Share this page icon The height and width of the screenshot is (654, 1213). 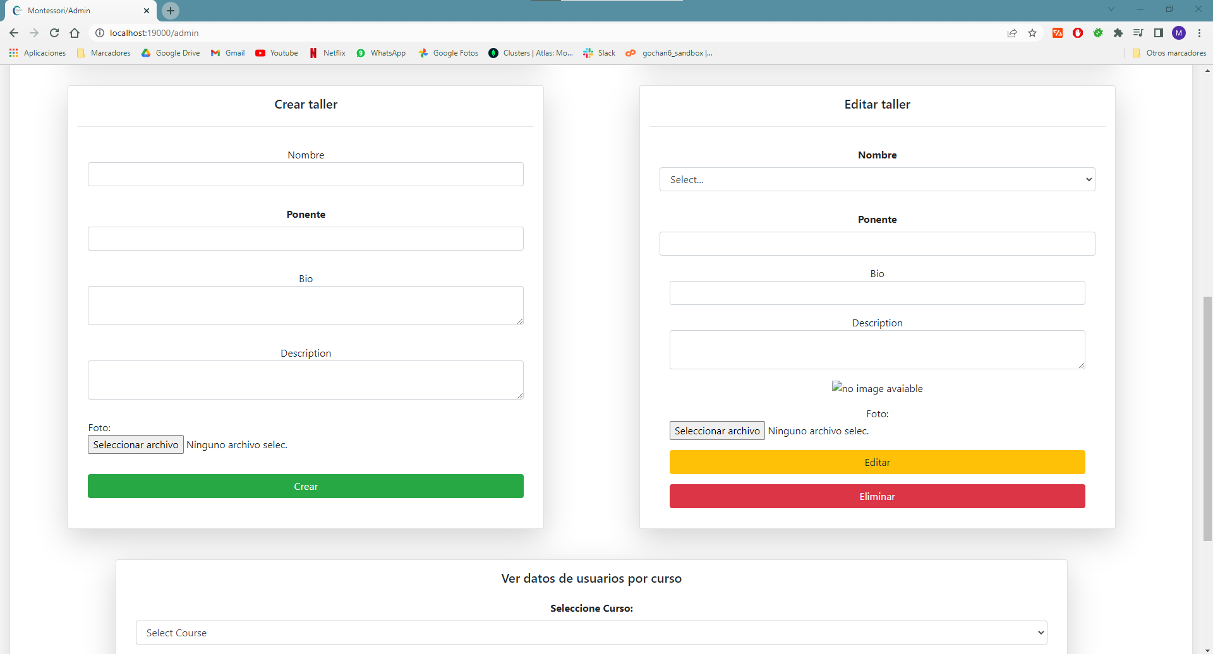1012,33
